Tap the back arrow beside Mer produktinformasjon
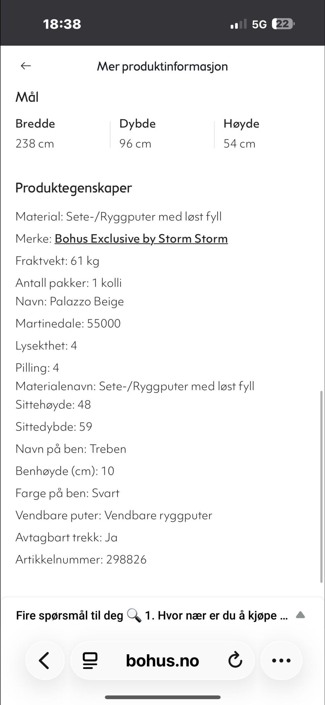325x705 pixels. click(x=26, y=66)
